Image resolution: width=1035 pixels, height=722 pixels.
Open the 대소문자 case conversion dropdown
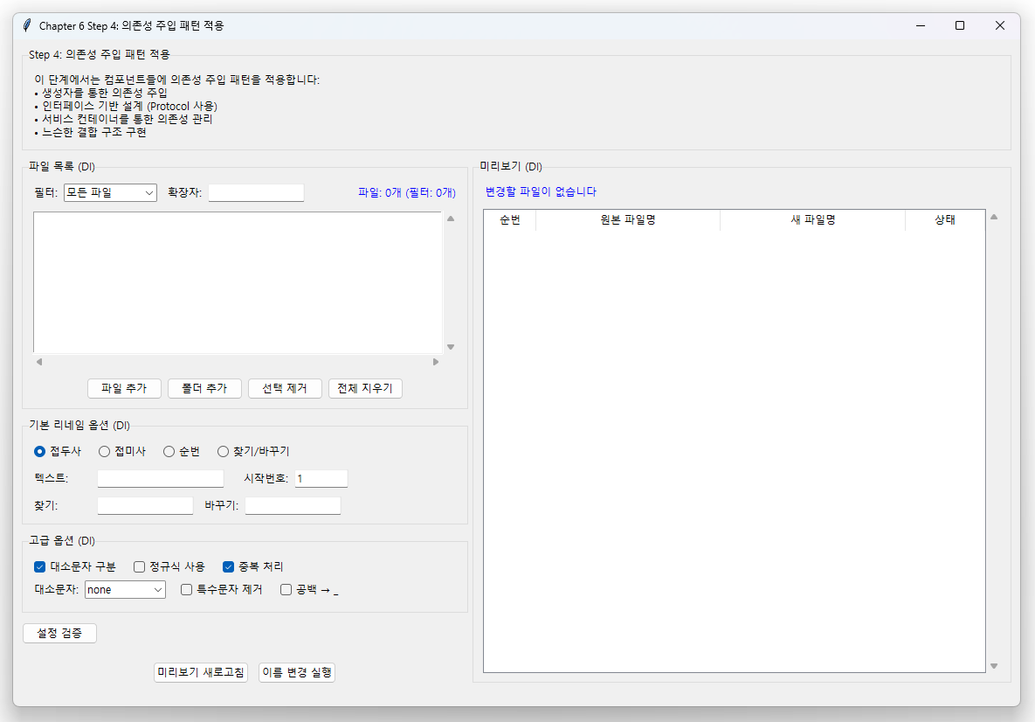pos(125,589)
